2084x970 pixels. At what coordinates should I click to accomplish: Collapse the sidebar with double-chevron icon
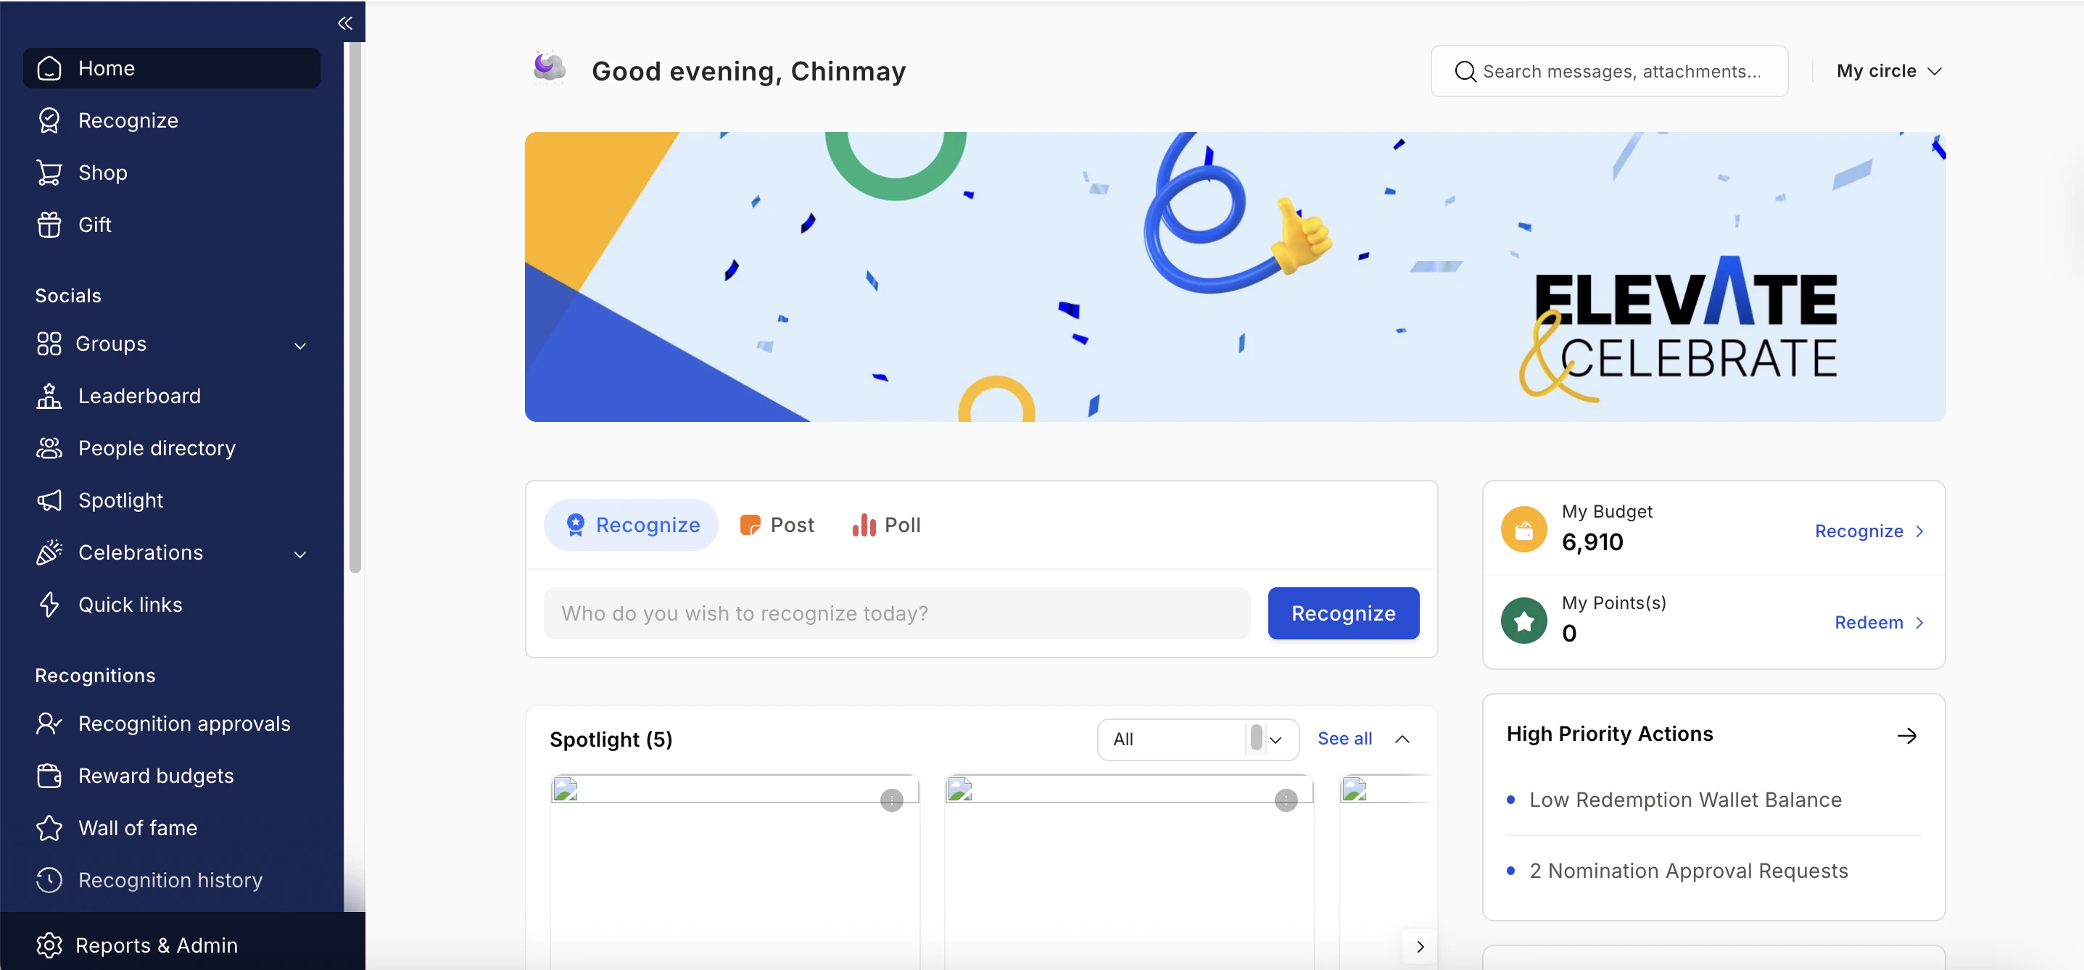[344, 22]
